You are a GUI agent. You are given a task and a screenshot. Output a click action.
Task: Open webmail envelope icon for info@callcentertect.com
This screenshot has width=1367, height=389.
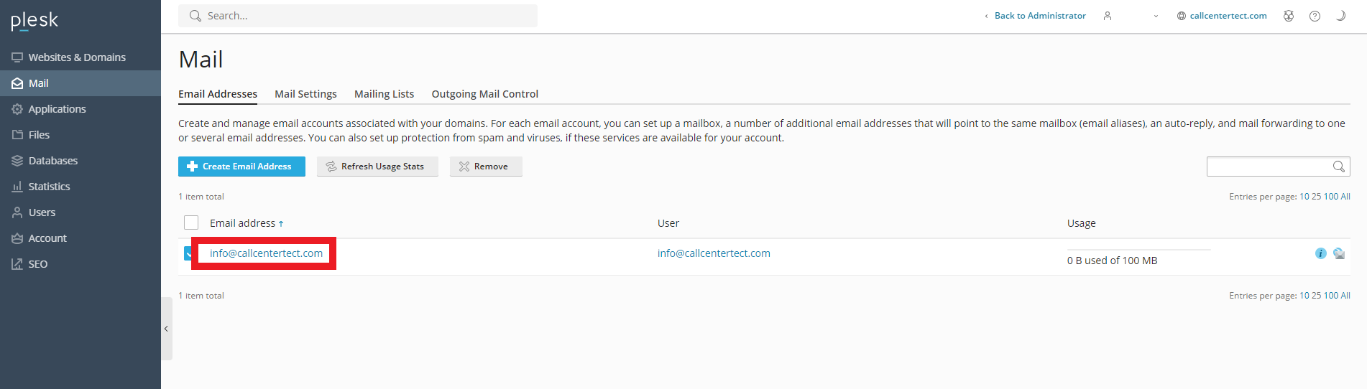coord(1339,253)
